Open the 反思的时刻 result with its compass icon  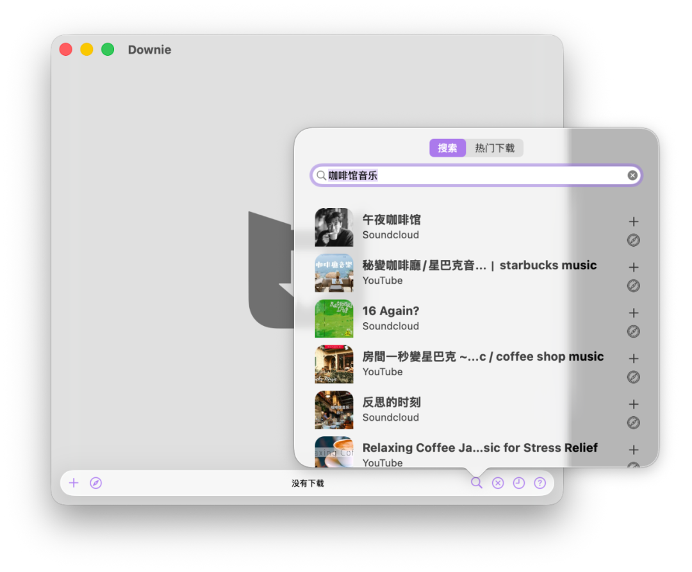point(633,423)
